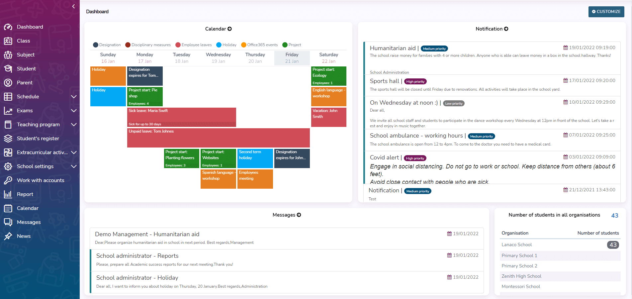Click the Messages chat bubble icon
The height and width of the screenshot is (299, 632).
pyautogui.click(x=8, y=222)
